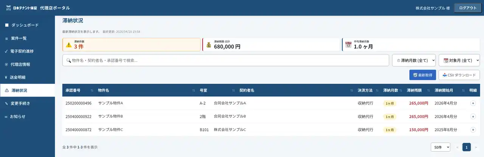484x157 pixels.
Task: Expand details for サンプル物件A row
Action: pos(473,103)
